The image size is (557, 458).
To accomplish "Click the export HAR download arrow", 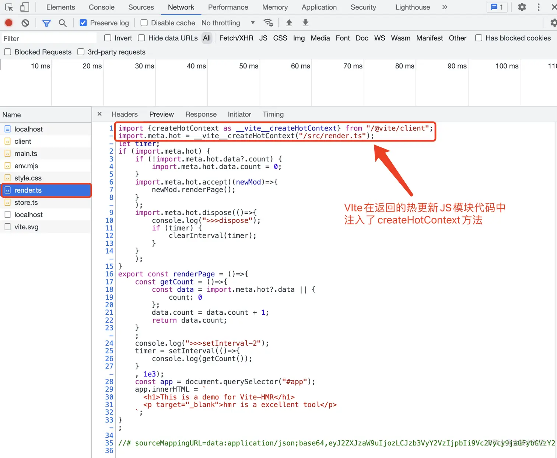I will point(305,23).
